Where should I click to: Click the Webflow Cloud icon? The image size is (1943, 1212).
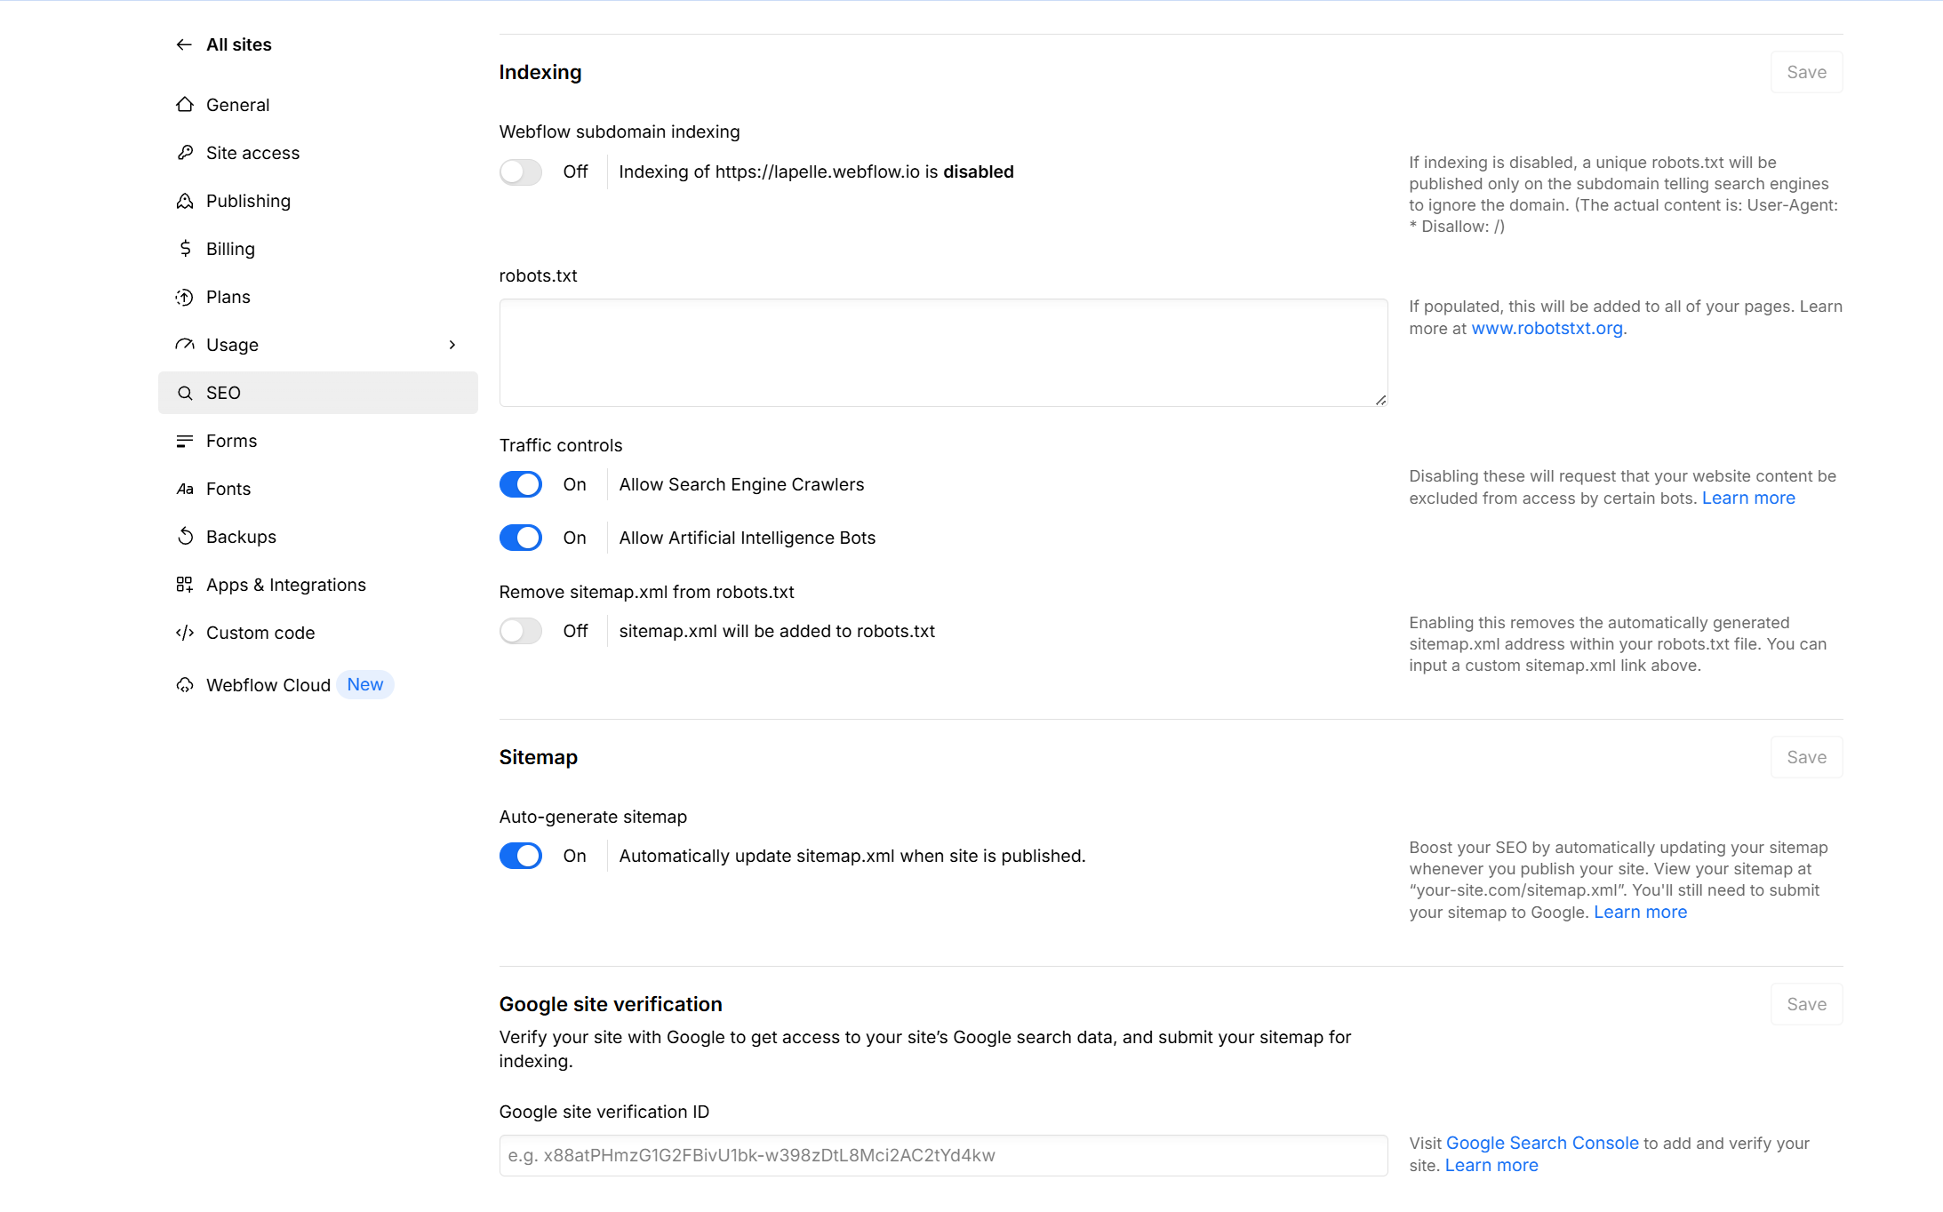point(185,685)
